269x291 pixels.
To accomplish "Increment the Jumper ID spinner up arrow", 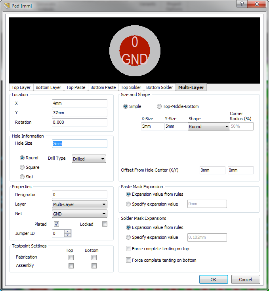I will 68,232.
